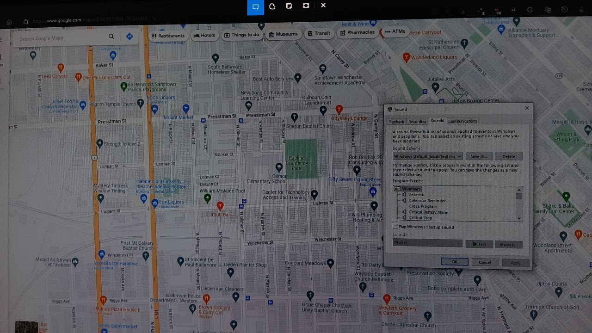Click OK in the Sound dialog

coord(455,262)
